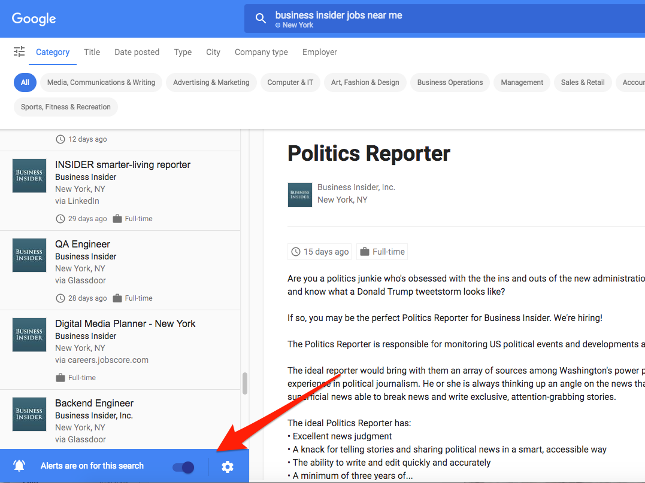
Task: Filter by Sports, Fitness & Recreation
Action: (66, 107)
